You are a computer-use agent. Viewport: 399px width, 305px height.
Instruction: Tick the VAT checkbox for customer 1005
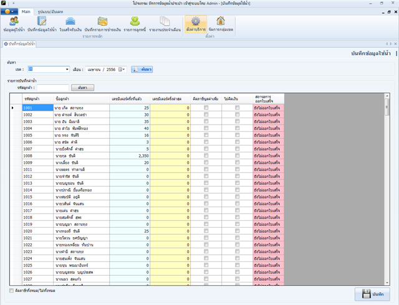point(206,135)
